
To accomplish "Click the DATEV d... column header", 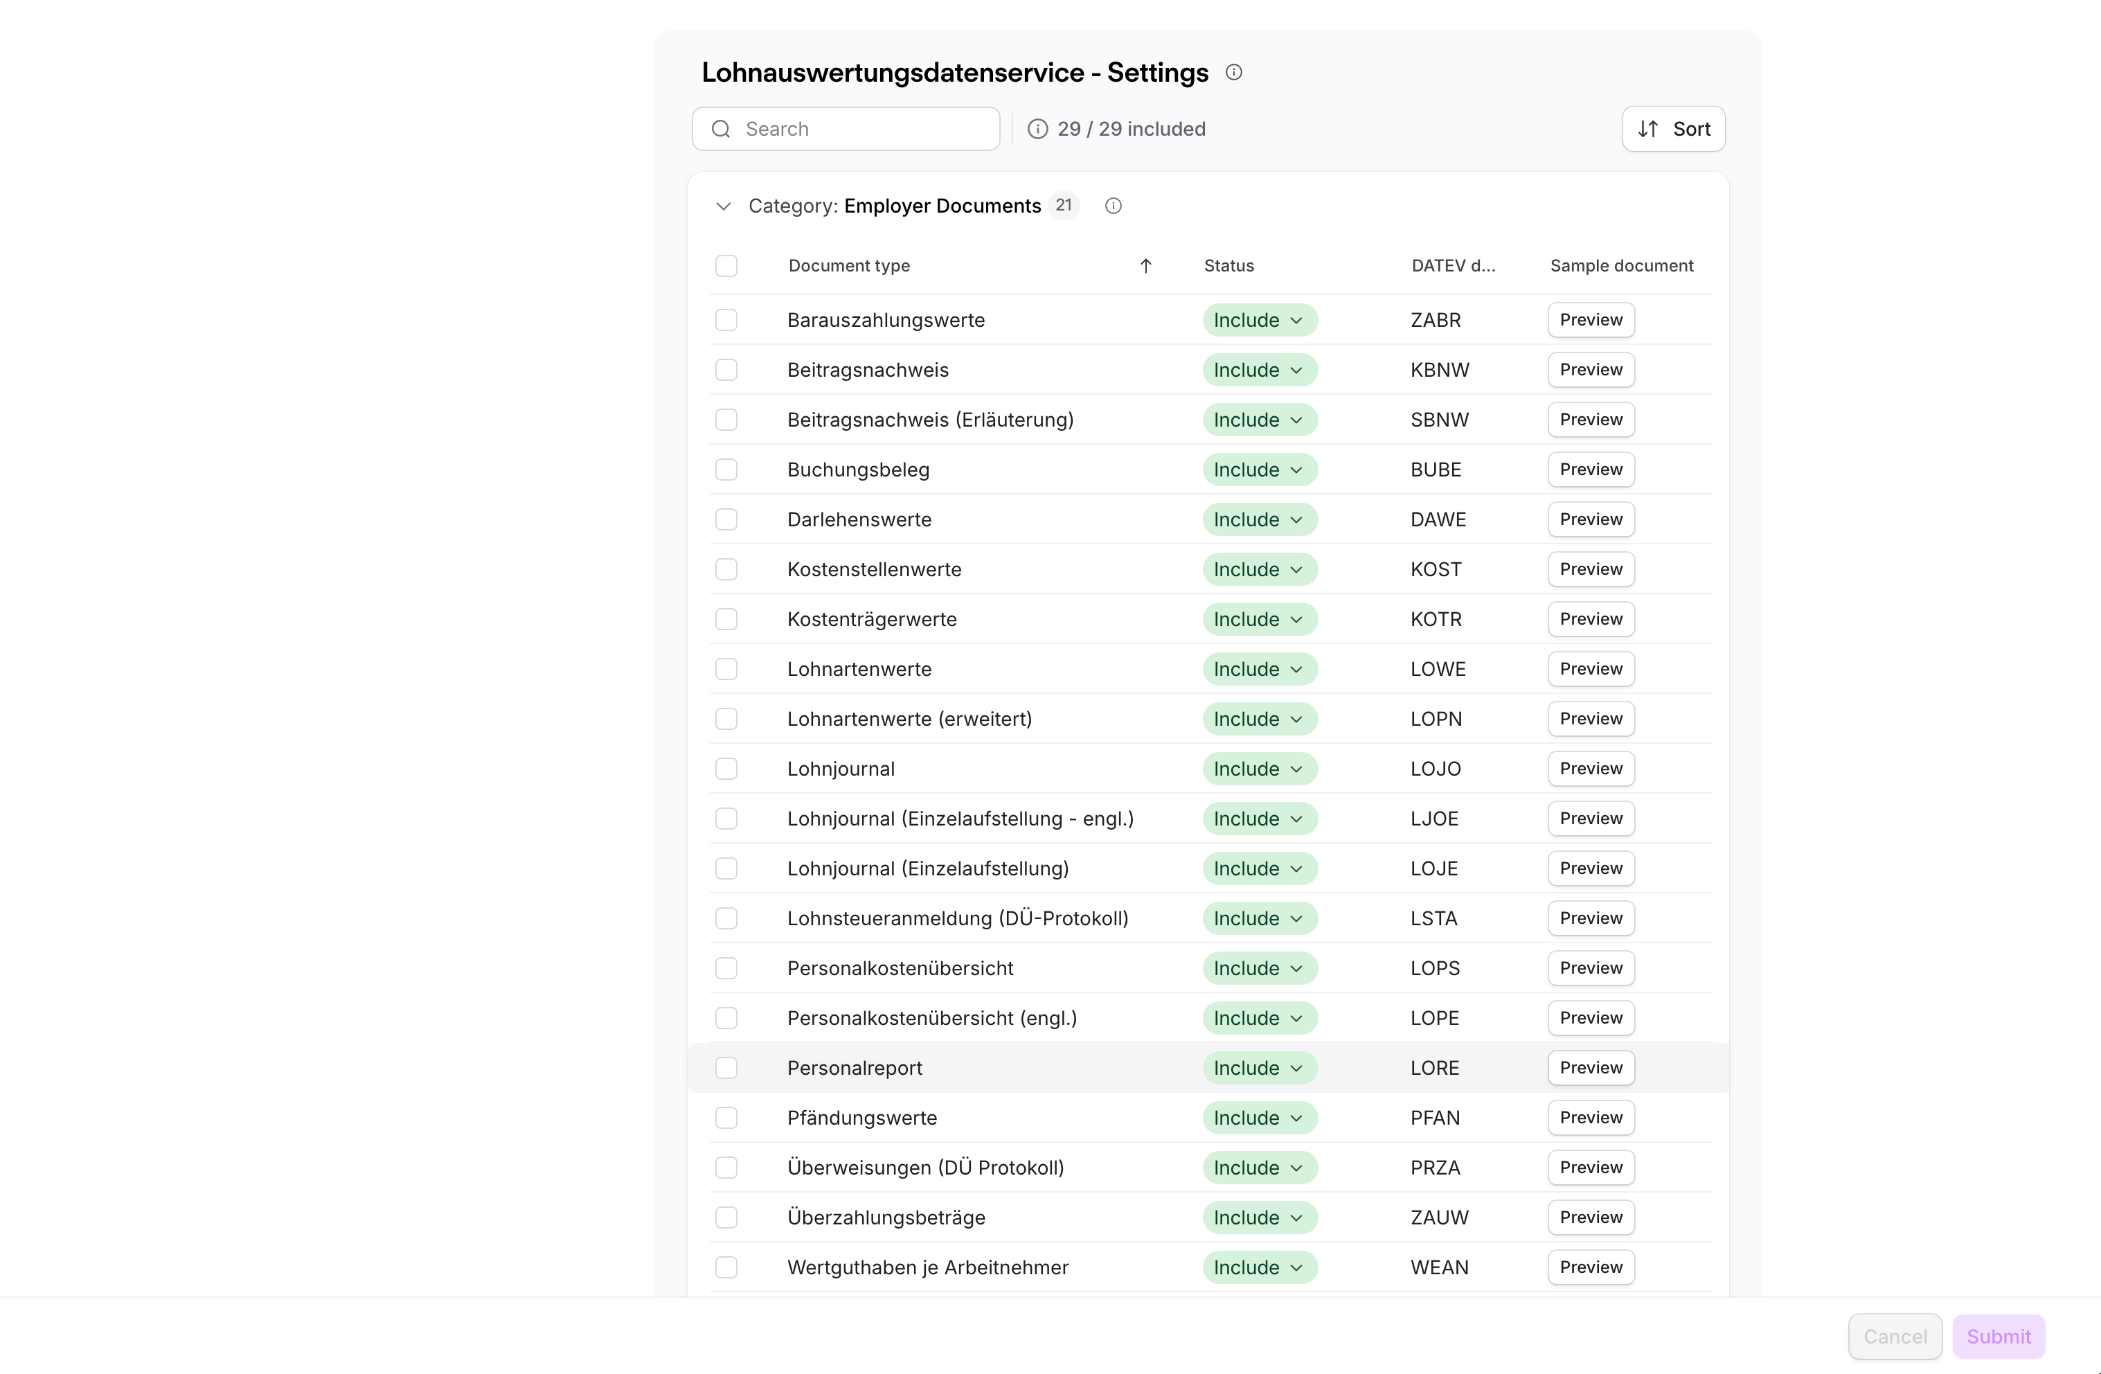I will [1453, 266].
